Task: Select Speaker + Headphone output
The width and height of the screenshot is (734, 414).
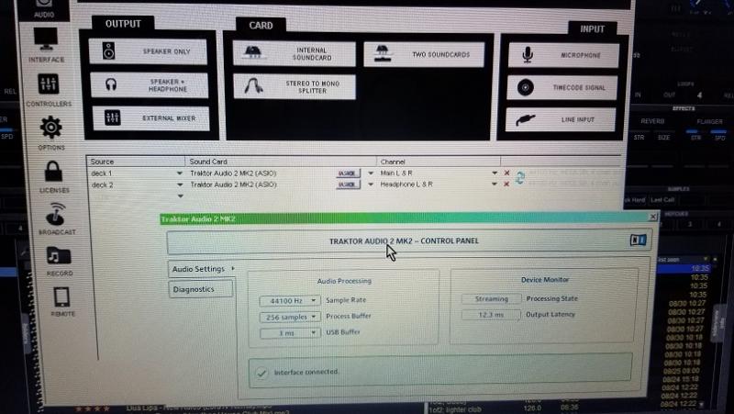Action: (150, 85)
